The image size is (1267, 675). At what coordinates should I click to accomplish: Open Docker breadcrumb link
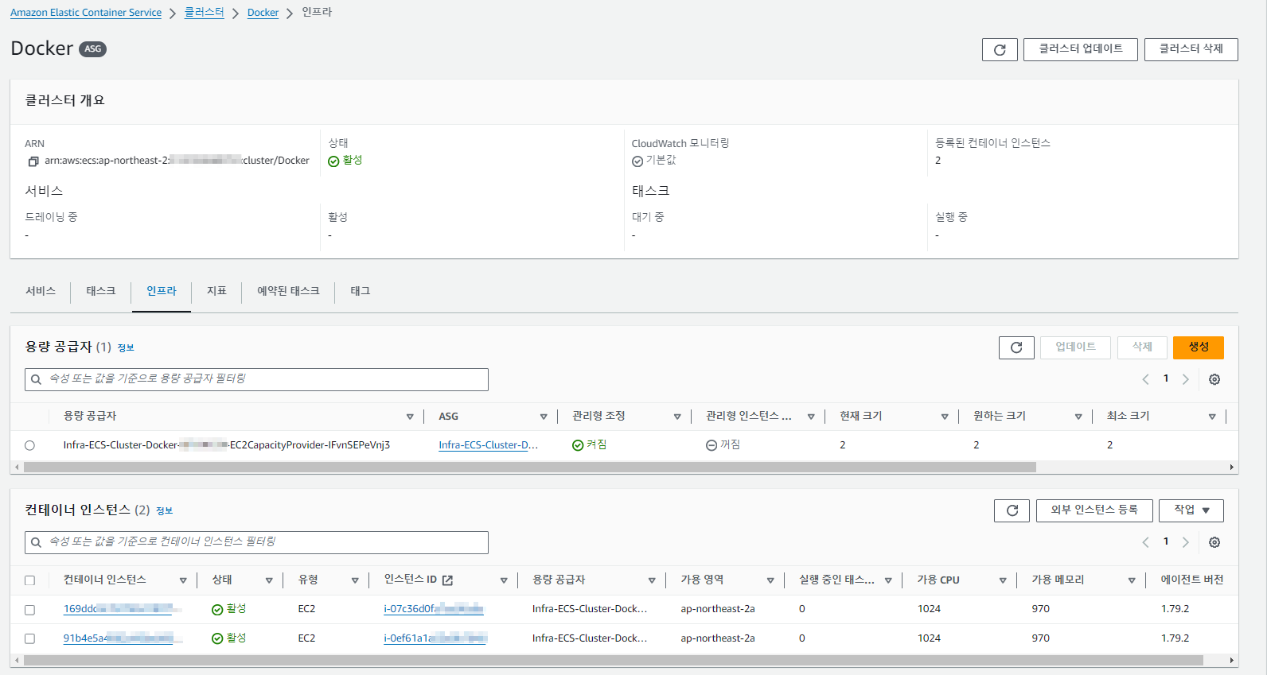coord(263,13)
